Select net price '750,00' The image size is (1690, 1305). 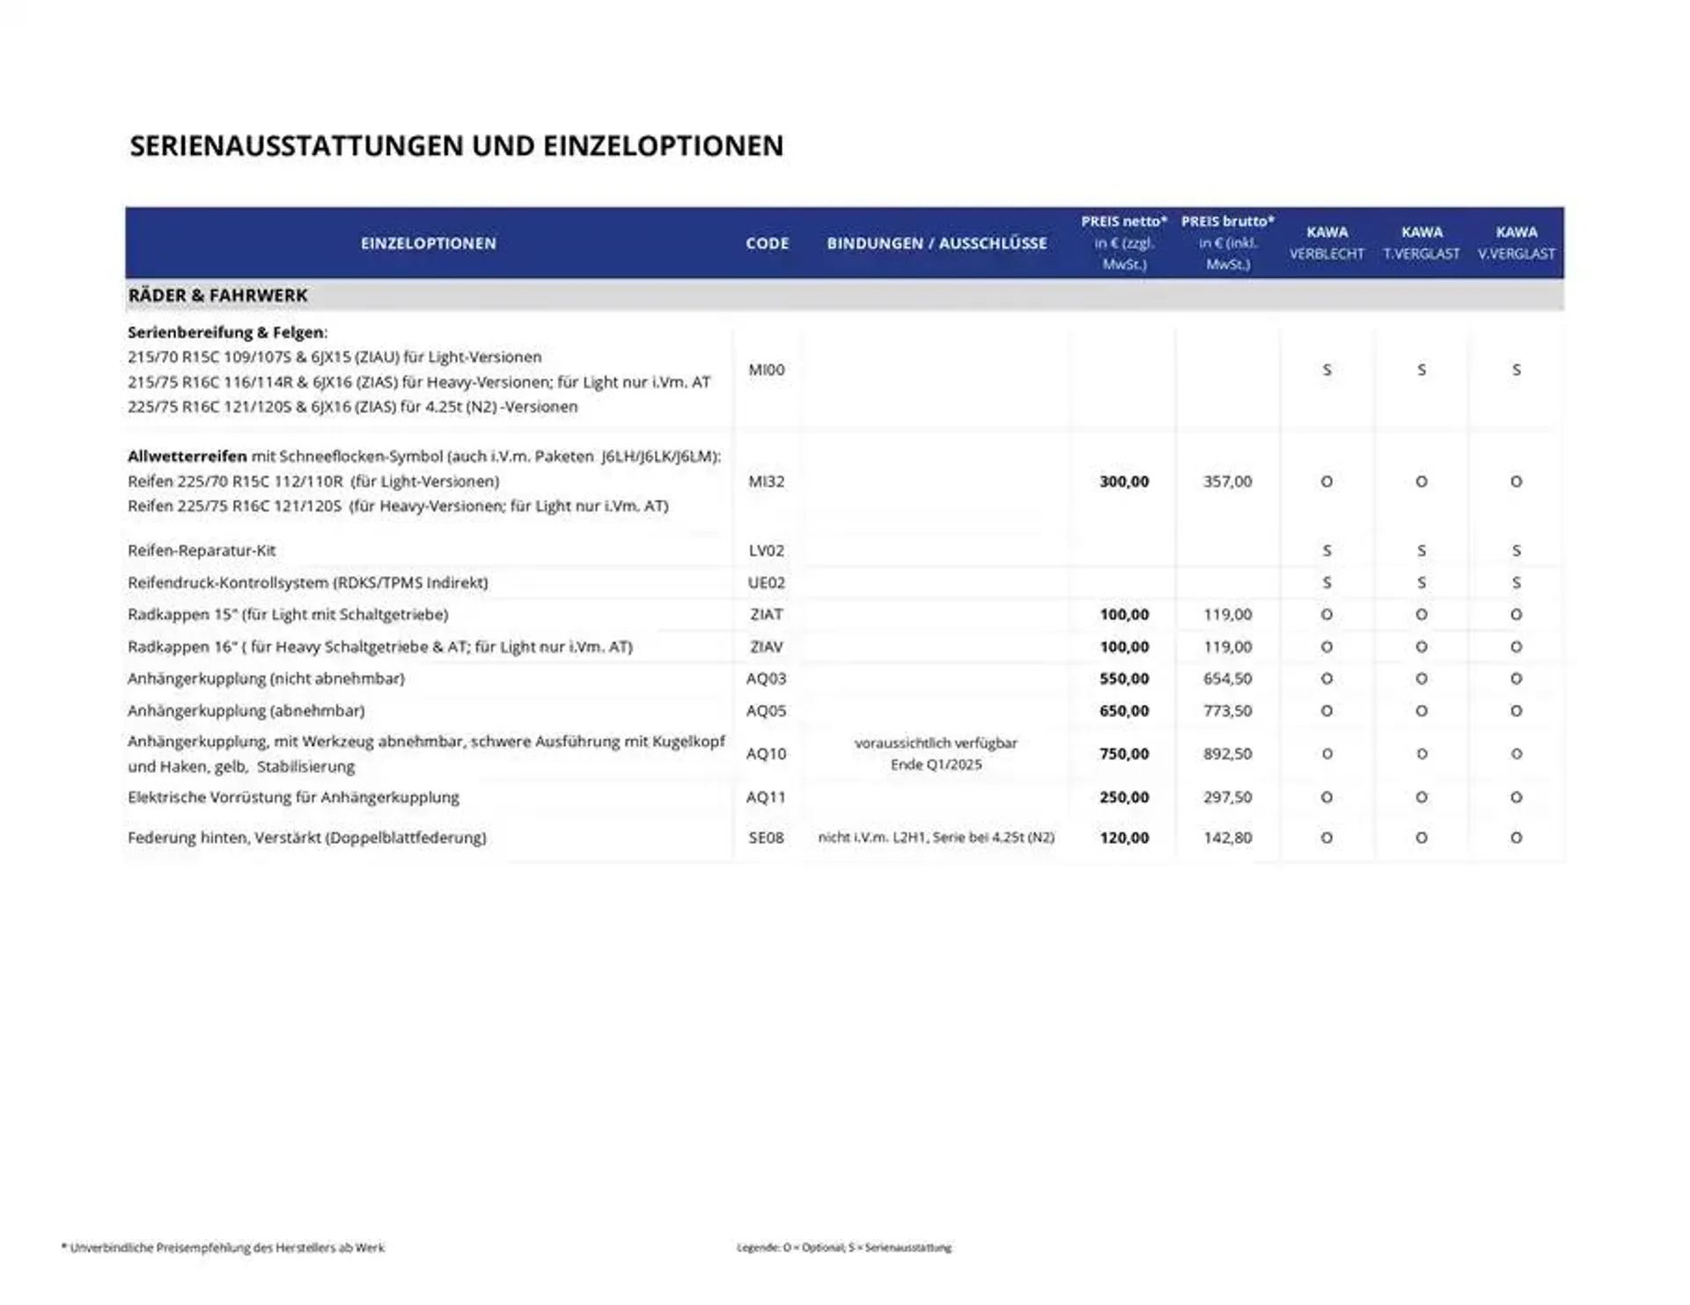[x=1124, y=754]
